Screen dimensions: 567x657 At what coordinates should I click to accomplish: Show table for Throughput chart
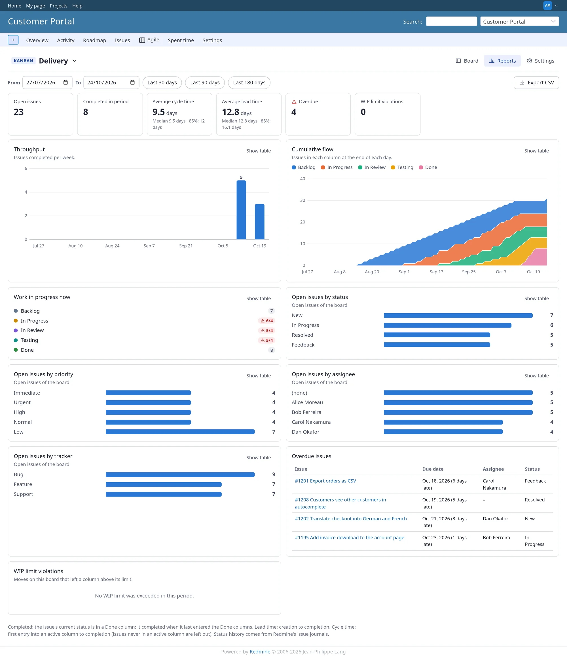coord(259,151)
